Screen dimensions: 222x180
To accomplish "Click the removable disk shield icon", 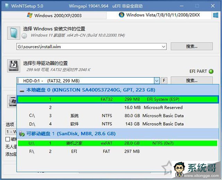I will pos(22,134).
